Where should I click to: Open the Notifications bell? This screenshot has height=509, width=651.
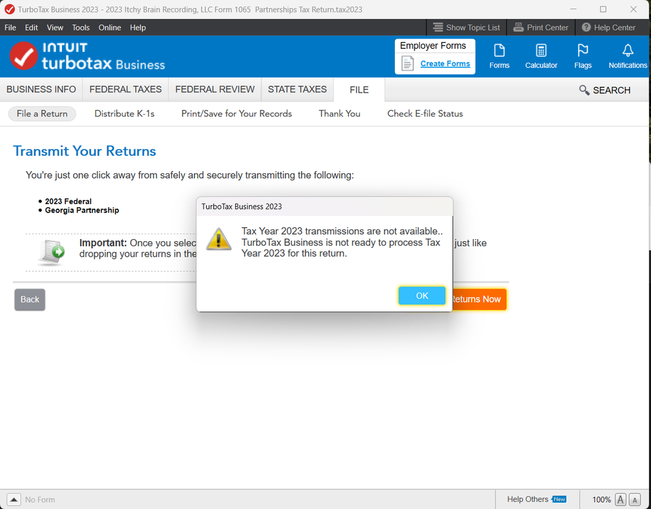click(628, 55)
